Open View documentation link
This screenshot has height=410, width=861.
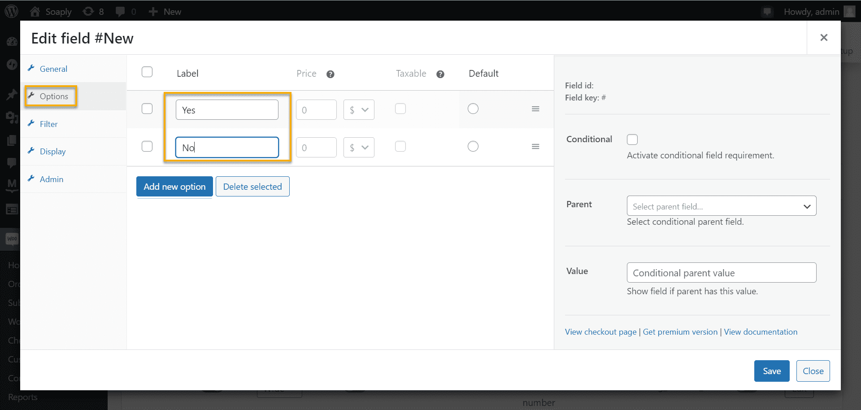(x=761, y=332)
